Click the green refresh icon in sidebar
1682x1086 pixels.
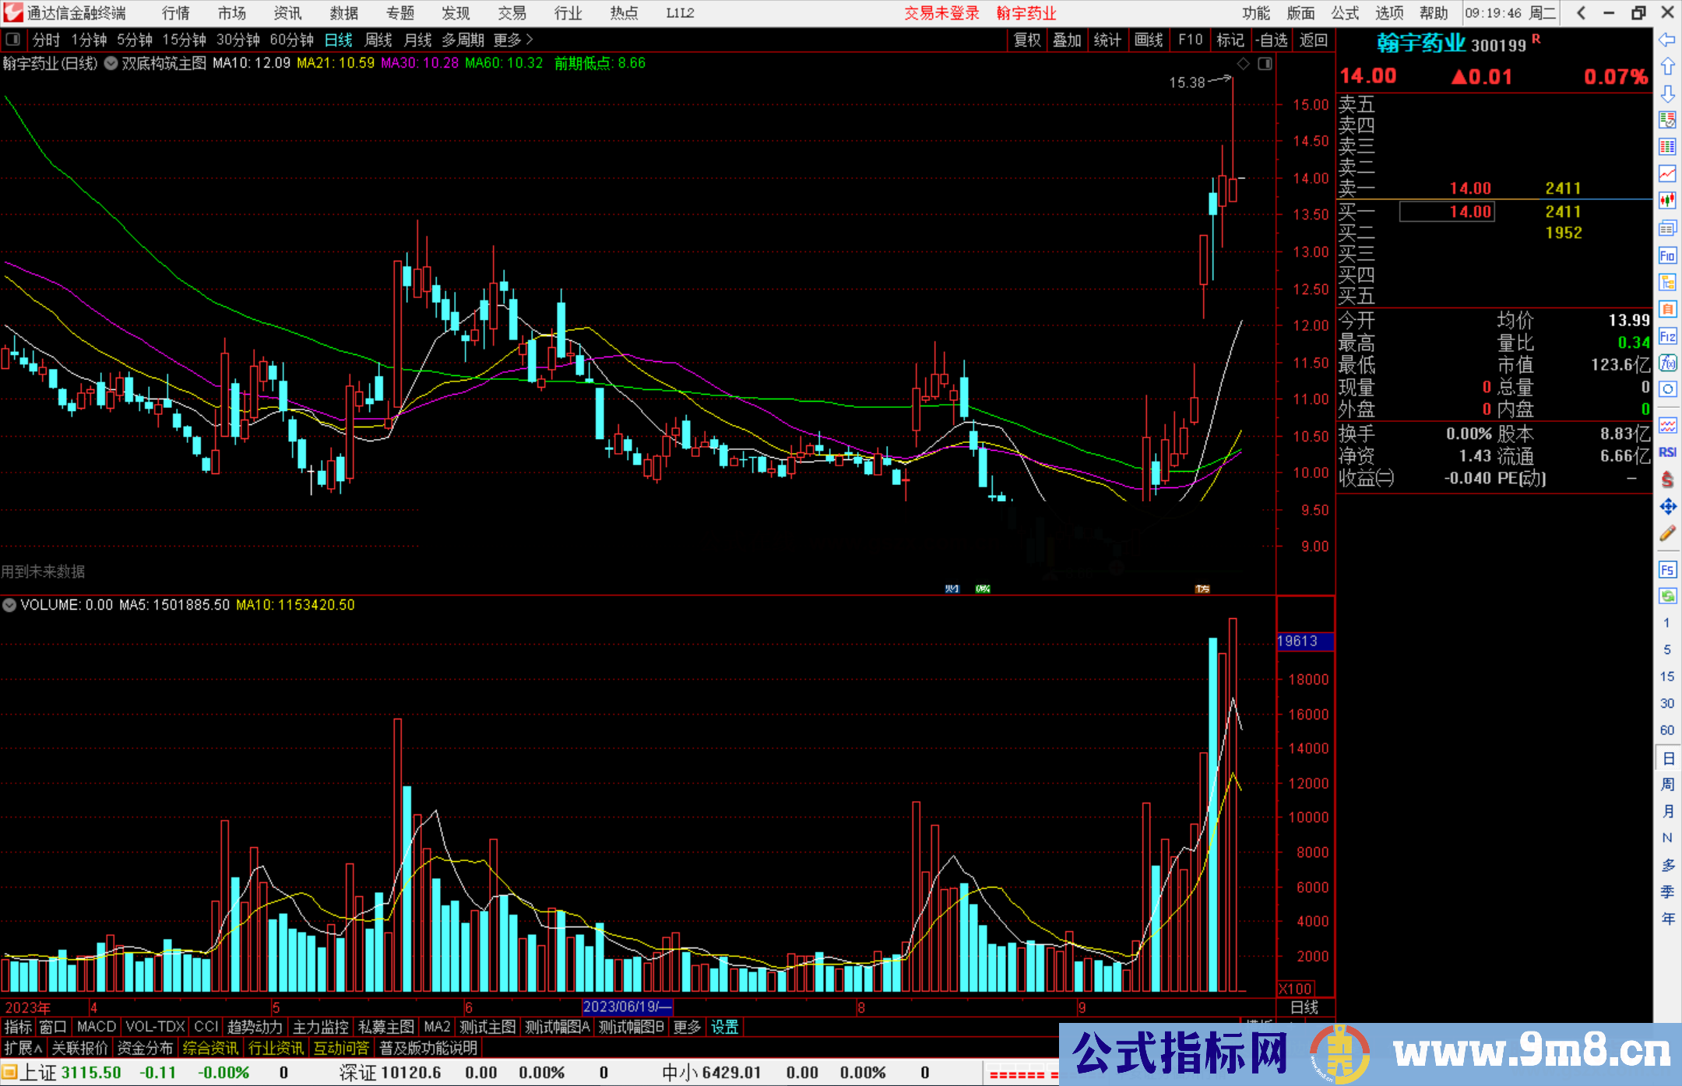(x=1667, y=596)
